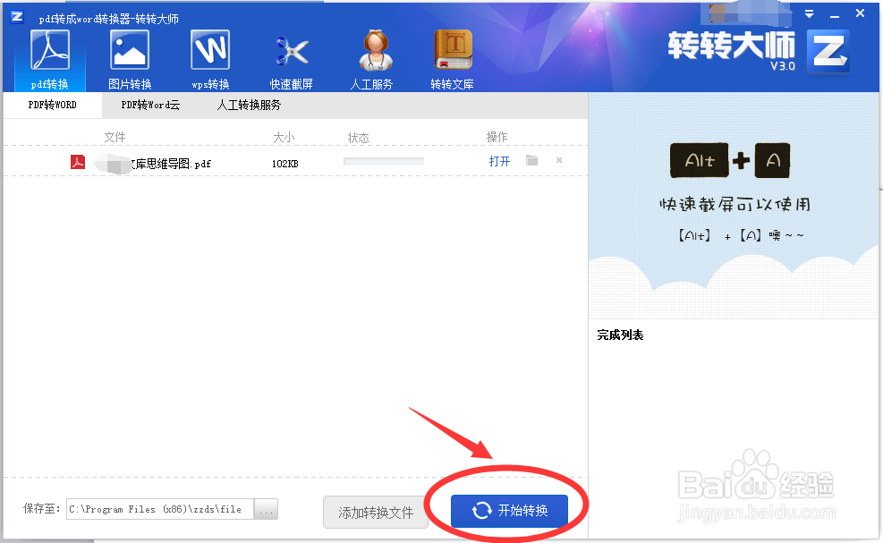Switch to the 人工转换服务 tab

249,105
